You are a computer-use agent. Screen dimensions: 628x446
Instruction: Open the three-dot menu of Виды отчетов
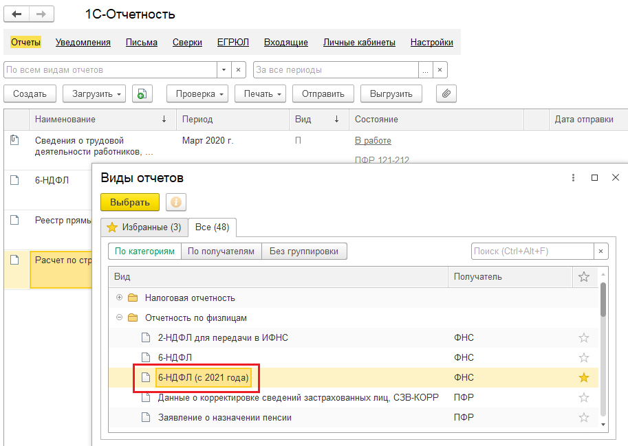pyautogui.click(x=573, y=177)
